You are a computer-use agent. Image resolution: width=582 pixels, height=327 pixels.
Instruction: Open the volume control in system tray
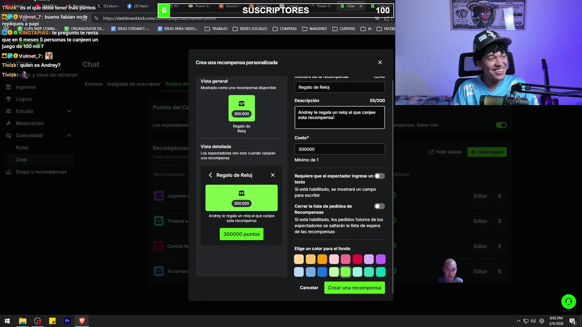533,321
